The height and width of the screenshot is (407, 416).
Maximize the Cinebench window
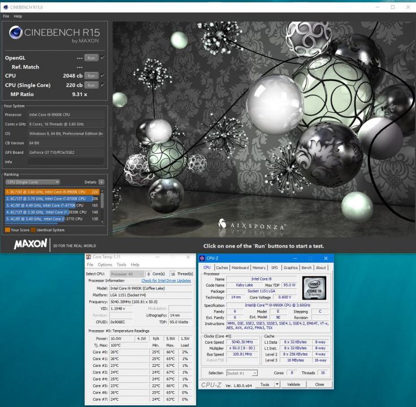coord(393,7)
